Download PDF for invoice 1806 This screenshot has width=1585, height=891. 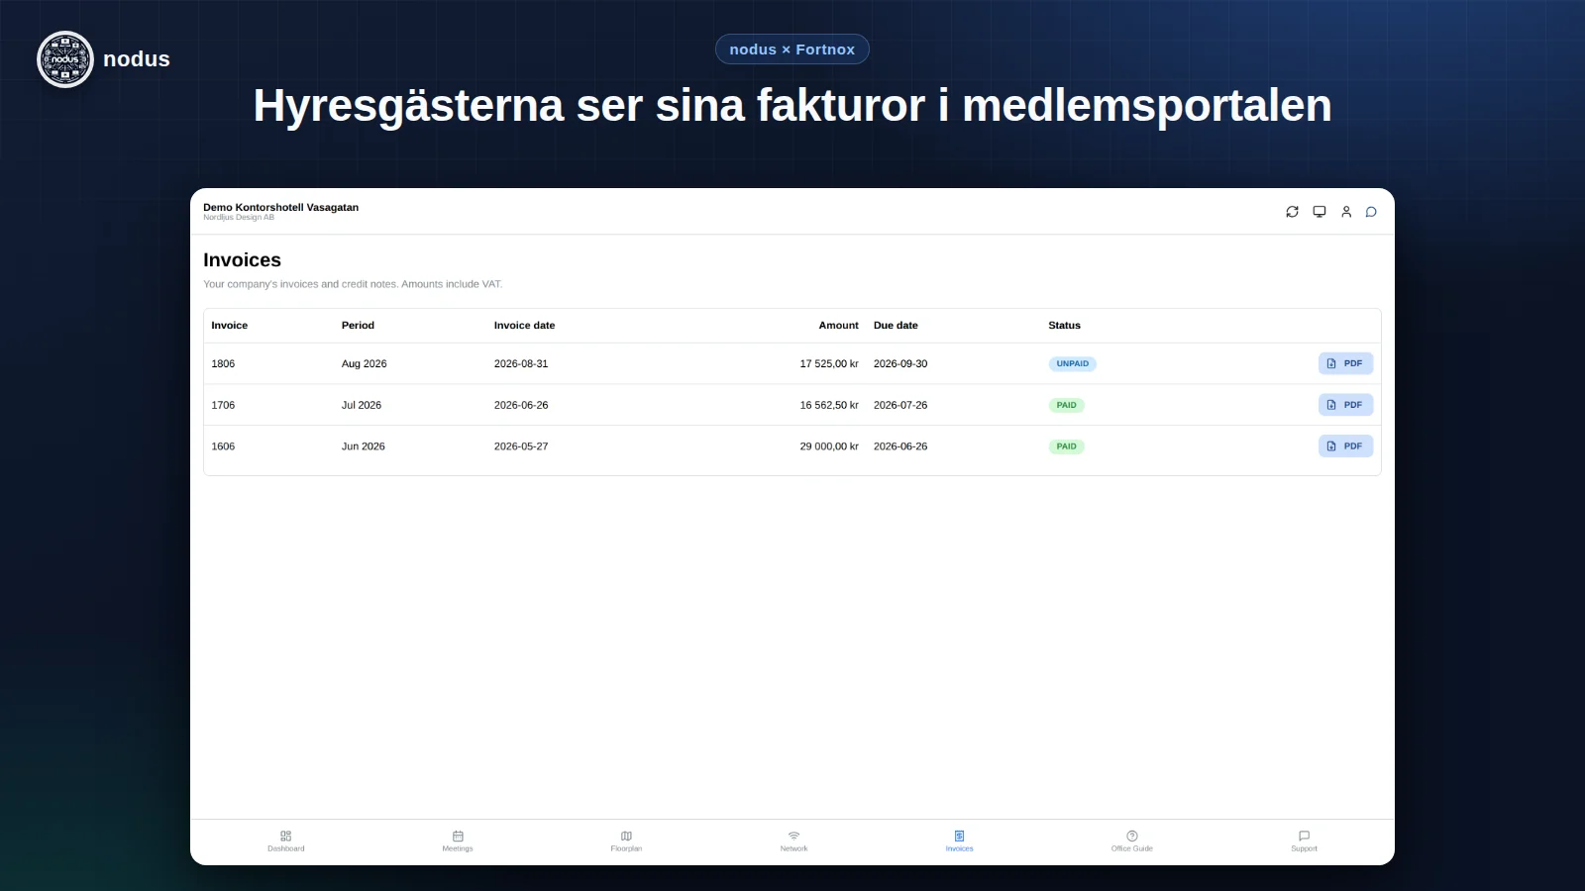[x=1345, y=363]
